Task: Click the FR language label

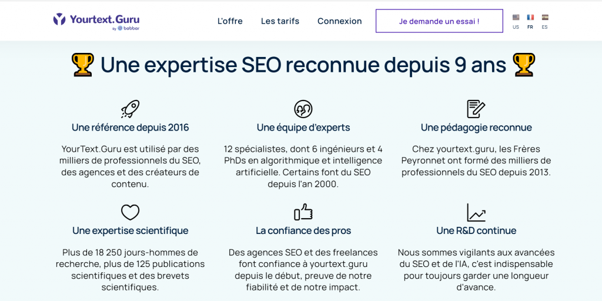Action: (x=530, y=27)
